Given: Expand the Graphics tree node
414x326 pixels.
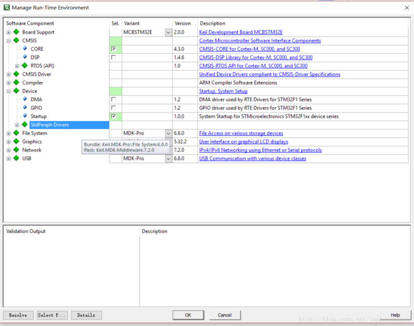Looking at the screenshot, I should tap(9, 142).
